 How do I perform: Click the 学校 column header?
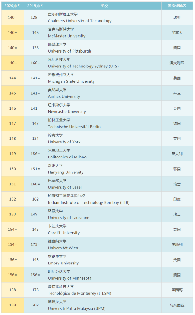pos(104,6)
